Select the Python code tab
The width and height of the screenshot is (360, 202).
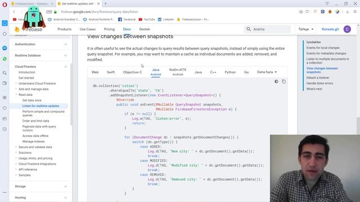click(230, 72)
